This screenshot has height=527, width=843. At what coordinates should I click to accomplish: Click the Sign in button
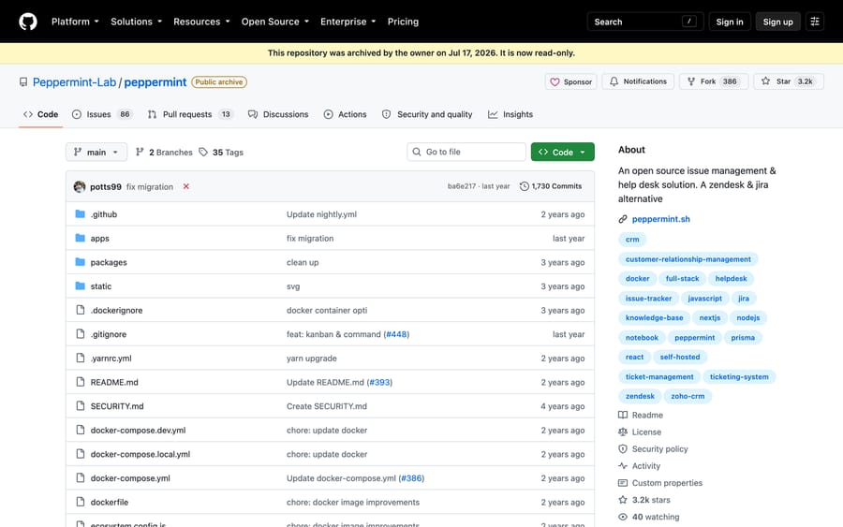729,22
